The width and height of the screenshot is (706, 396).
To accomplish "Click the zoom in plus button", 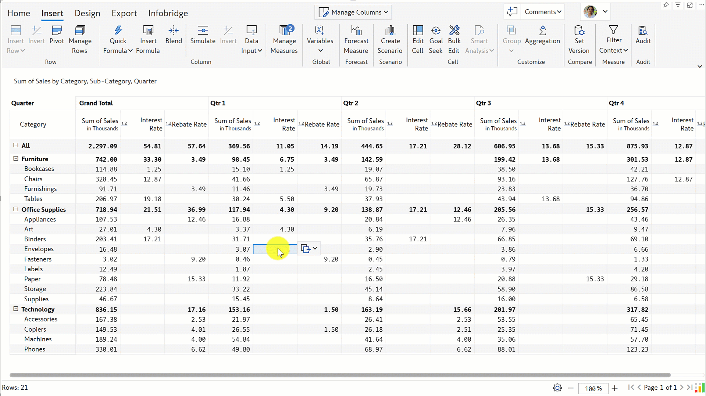I will pos(614,388).
